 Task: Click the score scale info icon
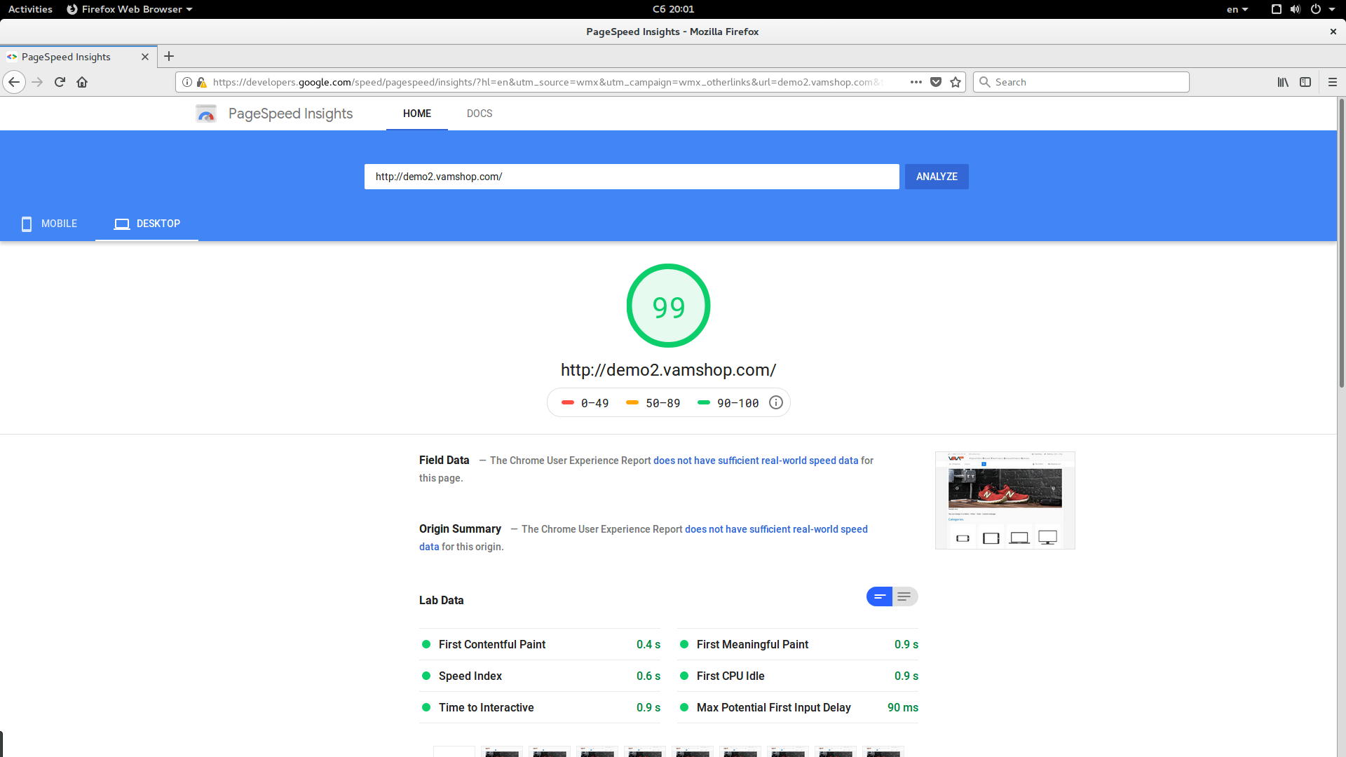click(775, 402)
